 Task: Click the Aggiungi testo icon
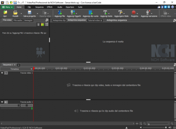(105, 13)
